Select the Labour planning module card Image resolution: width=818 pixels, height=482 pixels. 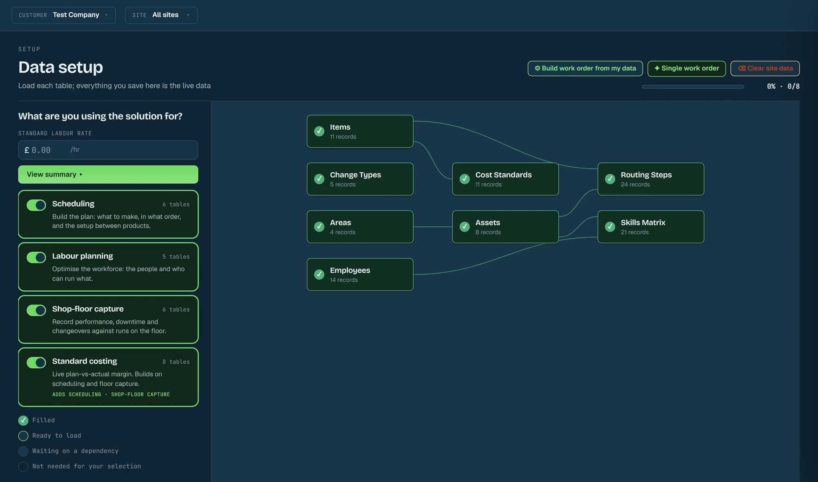pos(108,267)
